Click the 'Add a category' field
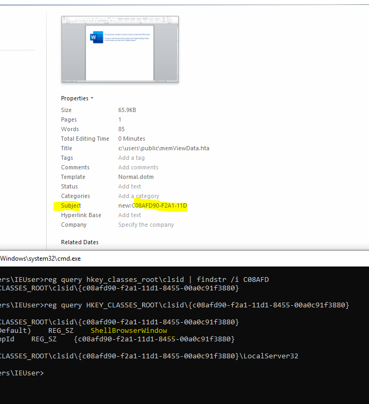 coord(138,196)
